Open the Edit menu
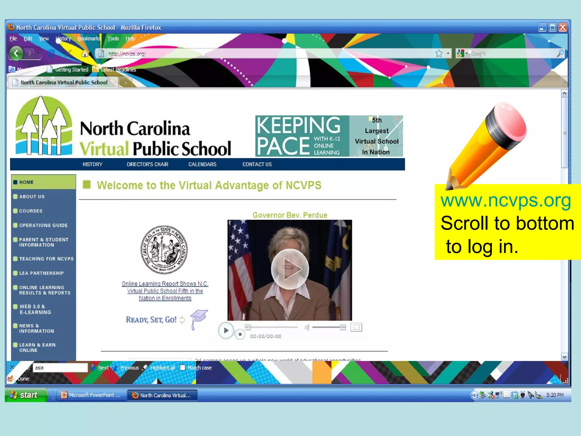This screenshot has height=436, width=581. [28, 39]
